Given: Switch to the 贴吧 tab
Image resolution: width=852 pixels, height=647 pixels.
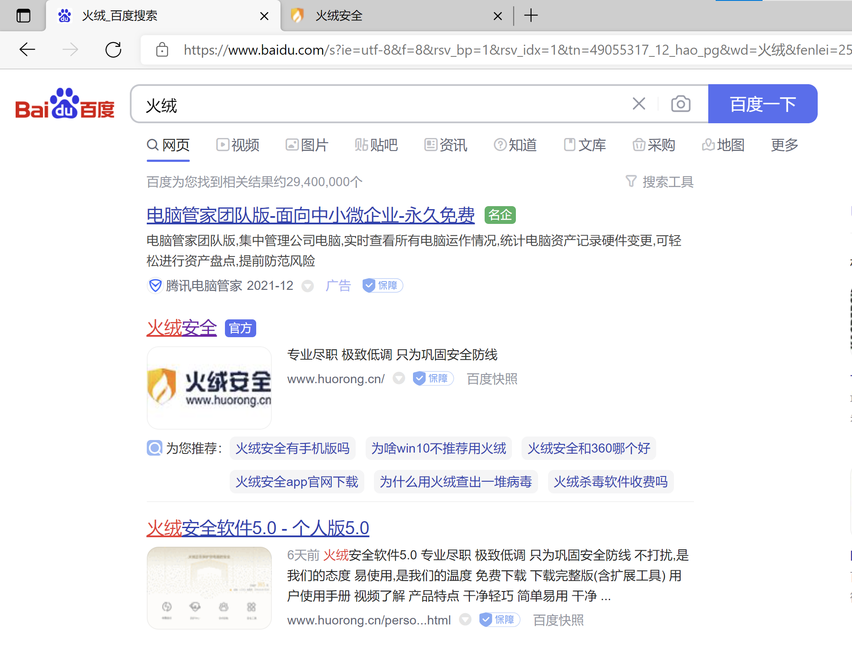Looking at the screenshot, I should [376, 145].
